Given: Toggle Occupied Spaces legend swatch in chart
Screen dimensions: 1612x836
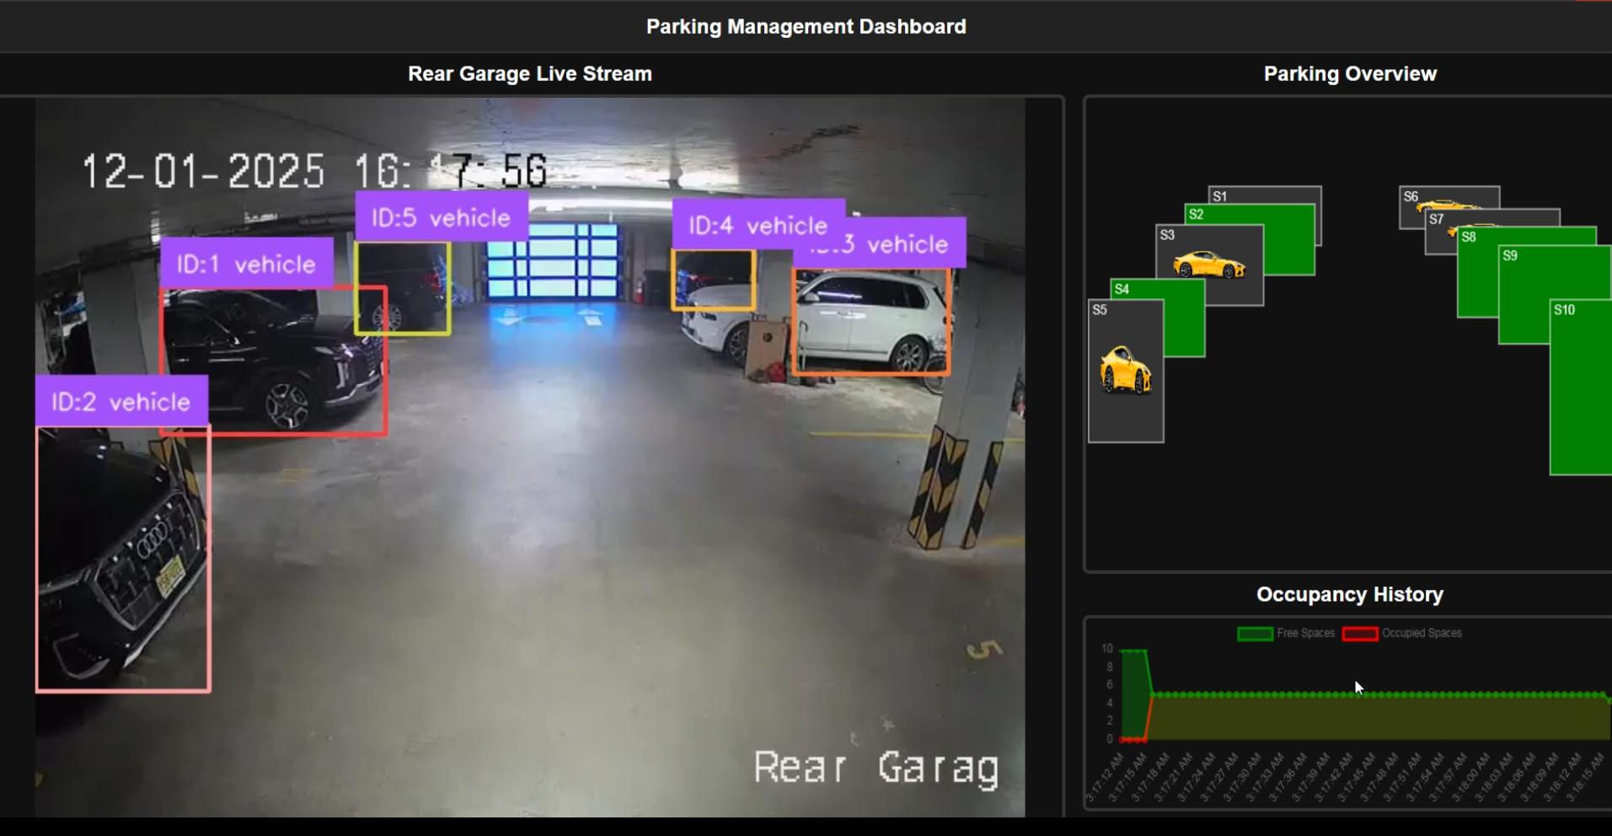Looking at the screenshot, I should point(1360,634).
